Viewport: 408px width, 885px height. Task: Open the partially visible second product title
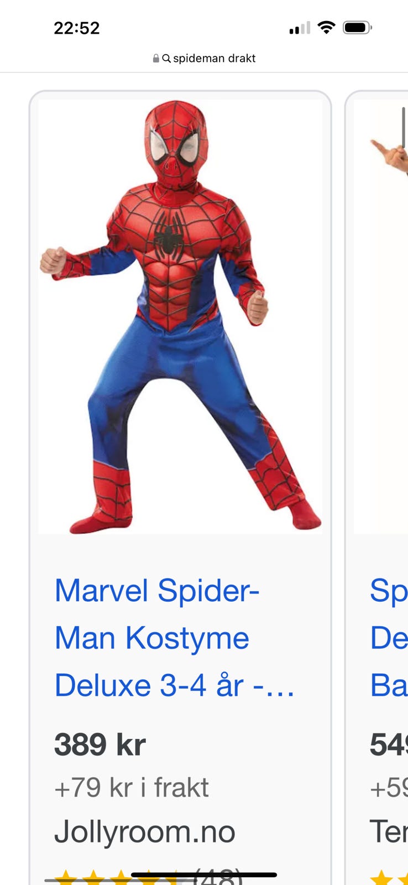click(389, 638)
